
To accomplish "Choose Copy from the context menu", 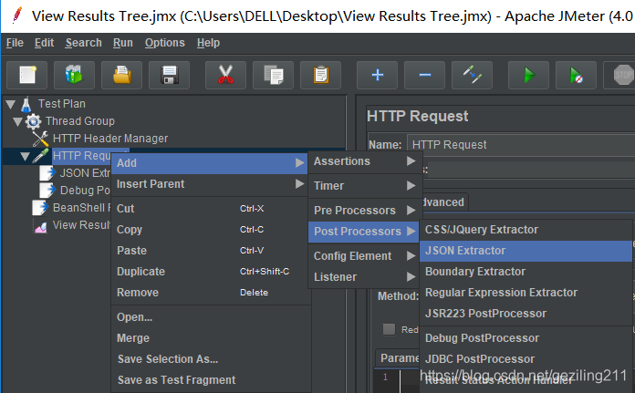I will point(211,230).
